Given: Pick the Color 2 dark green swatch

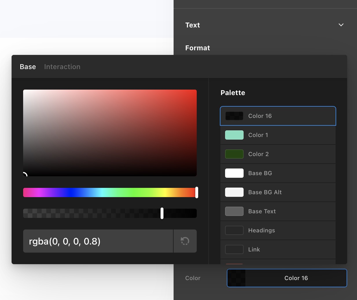Looking at the screenshot, I should tap(234, 154).
